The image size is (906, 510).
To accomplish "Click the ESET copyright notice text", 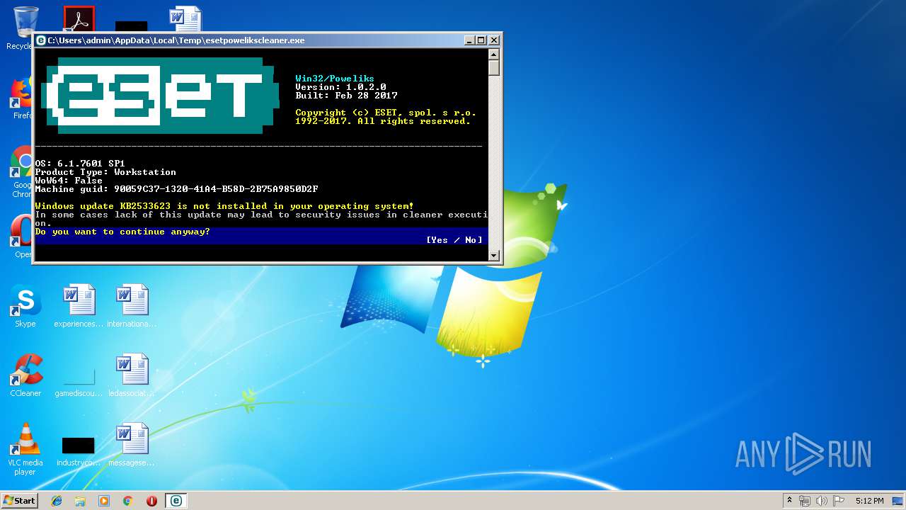I will (386, 117).
